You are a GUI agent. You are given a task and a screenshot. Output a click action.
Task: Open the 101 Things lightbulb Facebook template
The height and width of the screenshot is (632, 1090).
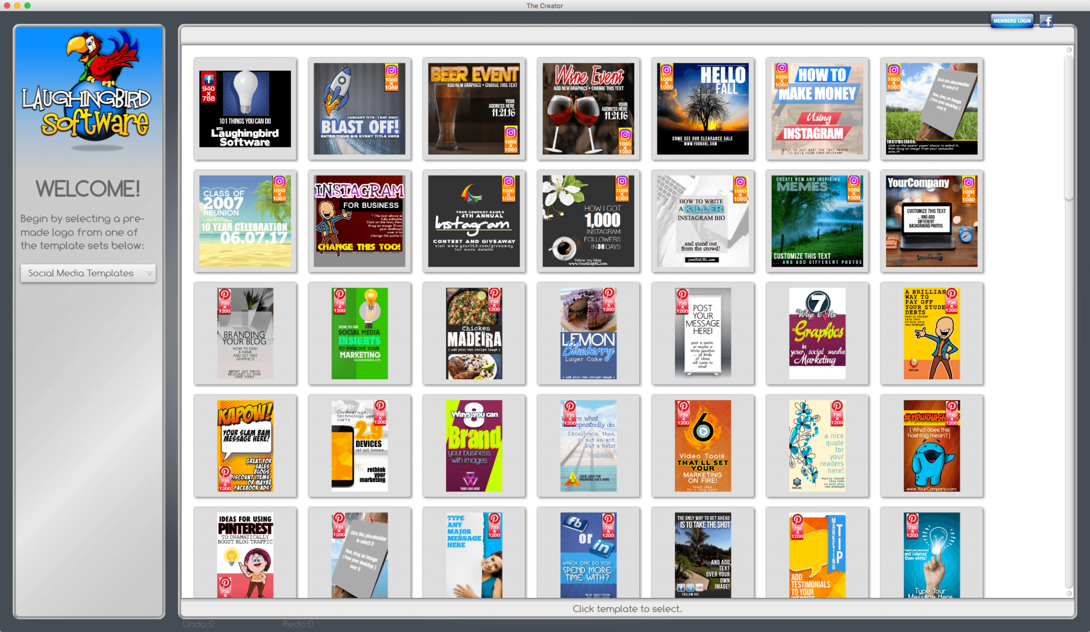245,109
